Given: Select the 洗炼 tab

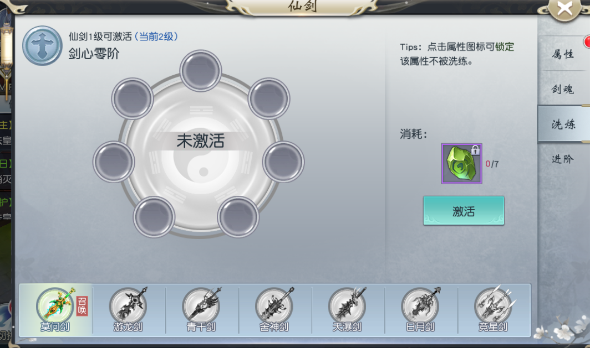Looking at the screenshot, I should 563,124.
